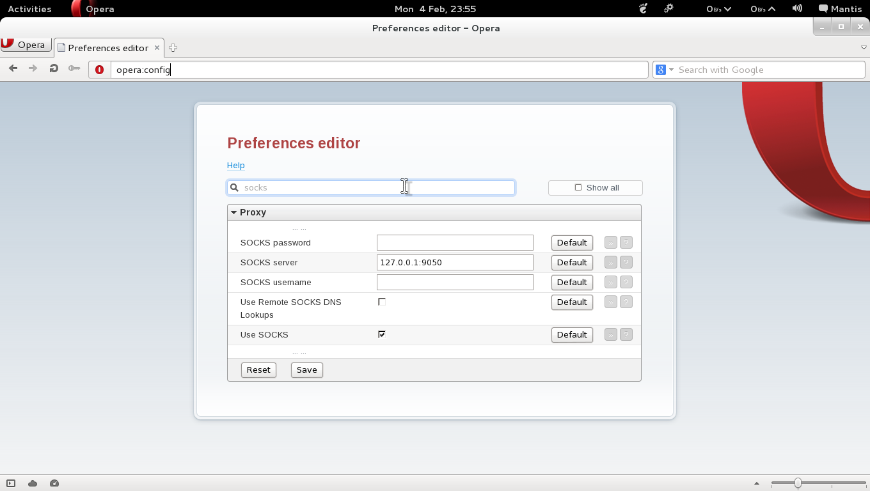Click the SOCKS server field
This screenshot has height=491, width=870.
pos(455,262)
